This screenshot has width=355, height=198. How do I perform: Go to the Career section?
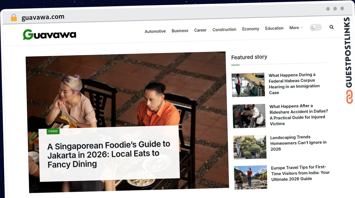pos(200,30)
